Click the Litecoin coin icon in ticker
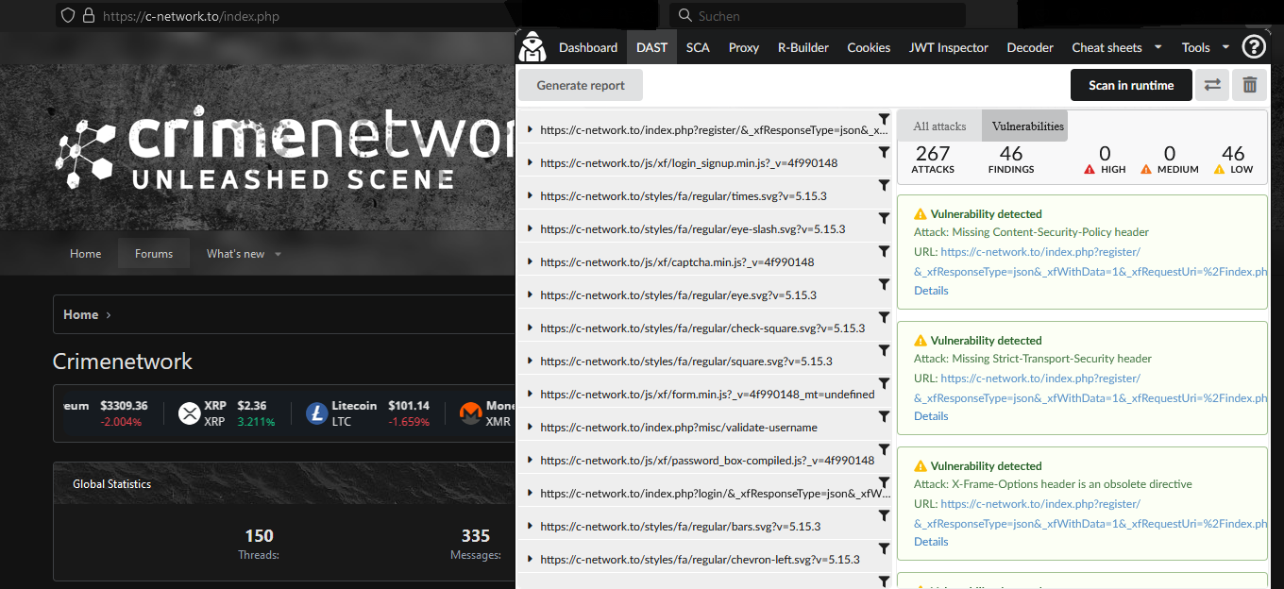 (317, 412)
